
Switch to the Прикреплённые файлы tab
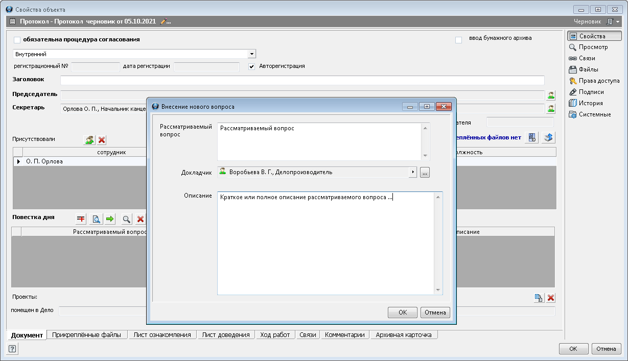point(87,335)
